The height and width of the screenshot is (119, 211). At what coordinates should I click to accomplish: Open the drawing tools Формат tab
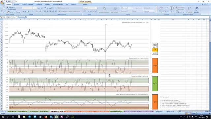(85, 4)
